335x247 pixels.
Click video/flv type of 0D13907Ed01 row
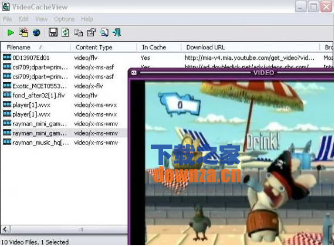point(86,57)
